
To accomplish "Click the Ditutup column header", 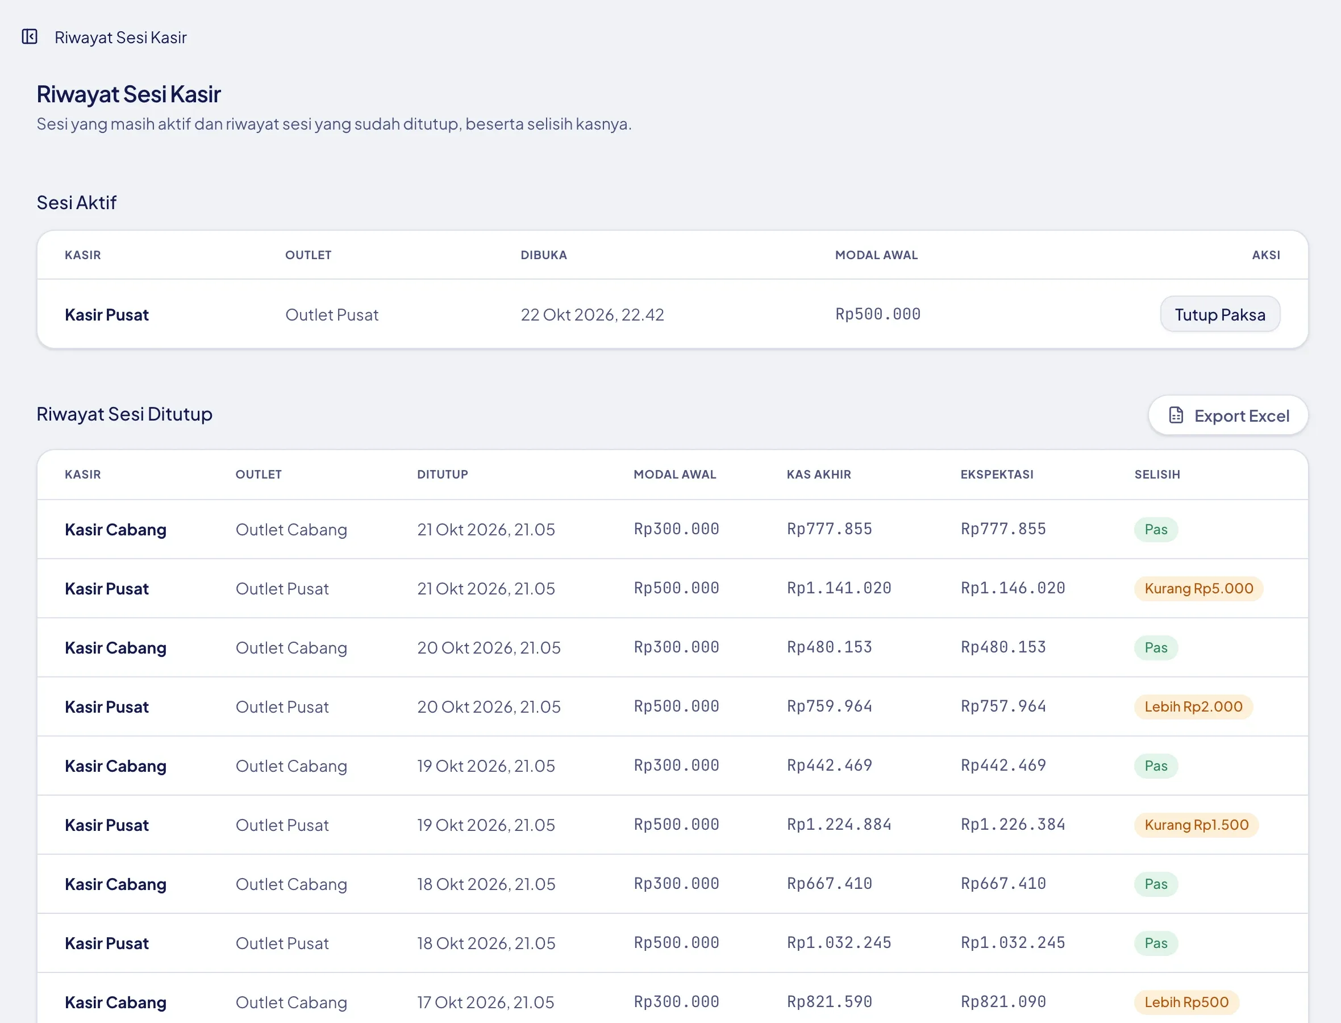I will click(443, 475).
